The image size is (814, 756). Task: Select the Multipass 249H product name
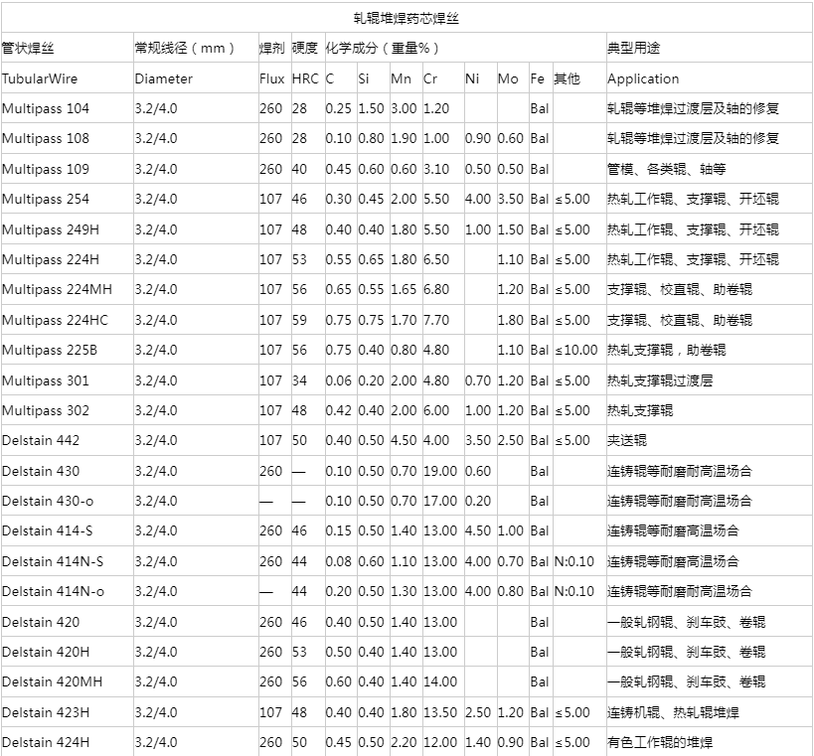(51, 229)
